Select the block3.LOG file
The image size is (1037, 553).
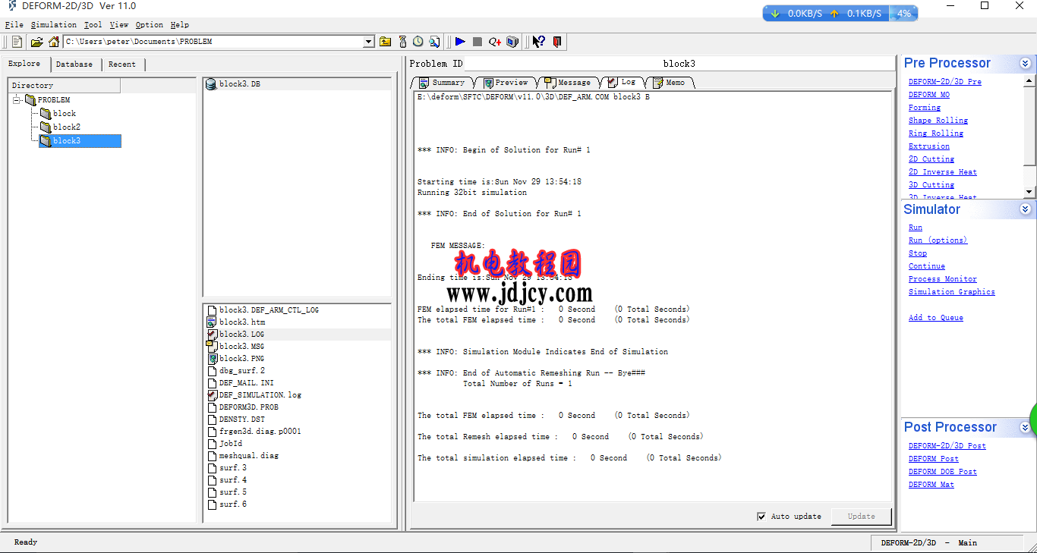(x=242, y=335)
